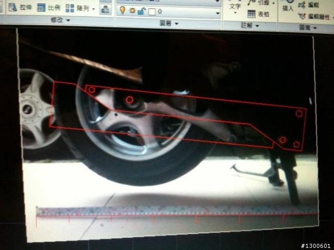Select the 拉伸 (Stretch) tool icon
This screenshot has width=334, height=250.
pyautogui.click(x=13, y=7)
